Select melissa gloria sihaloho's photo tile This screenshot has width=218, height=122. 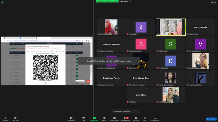pyautogui.click(x=171, y=78)
